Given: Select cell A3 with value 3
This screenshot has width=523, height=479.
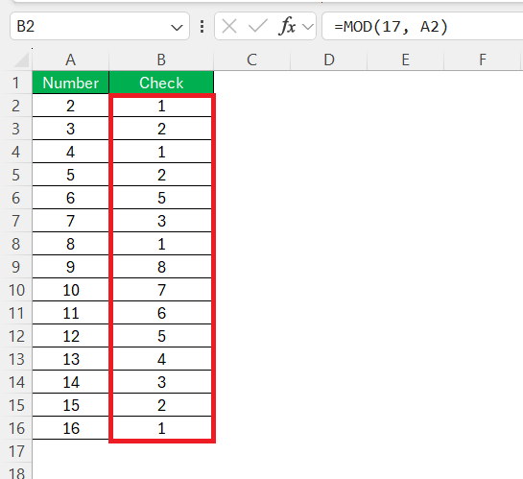Looking at the screenshot, I should pyautogui.click(x=70, y=129).
